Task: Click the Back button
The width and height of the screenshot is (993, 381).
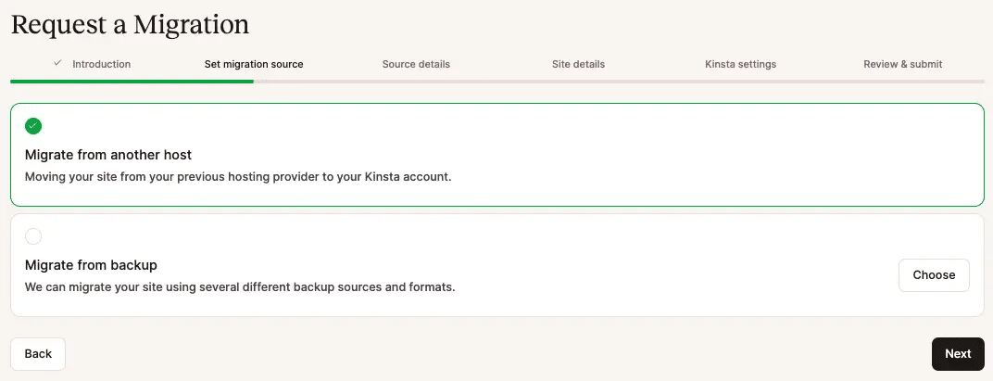Action: pyautogui.click(x=38, y=354)
